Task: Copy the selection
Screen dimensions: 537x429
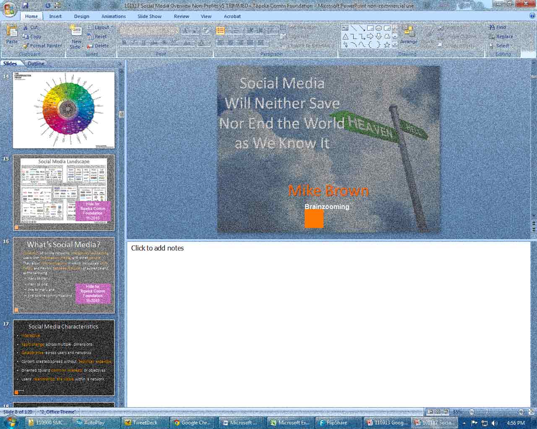Action: [x=32, y=36]
